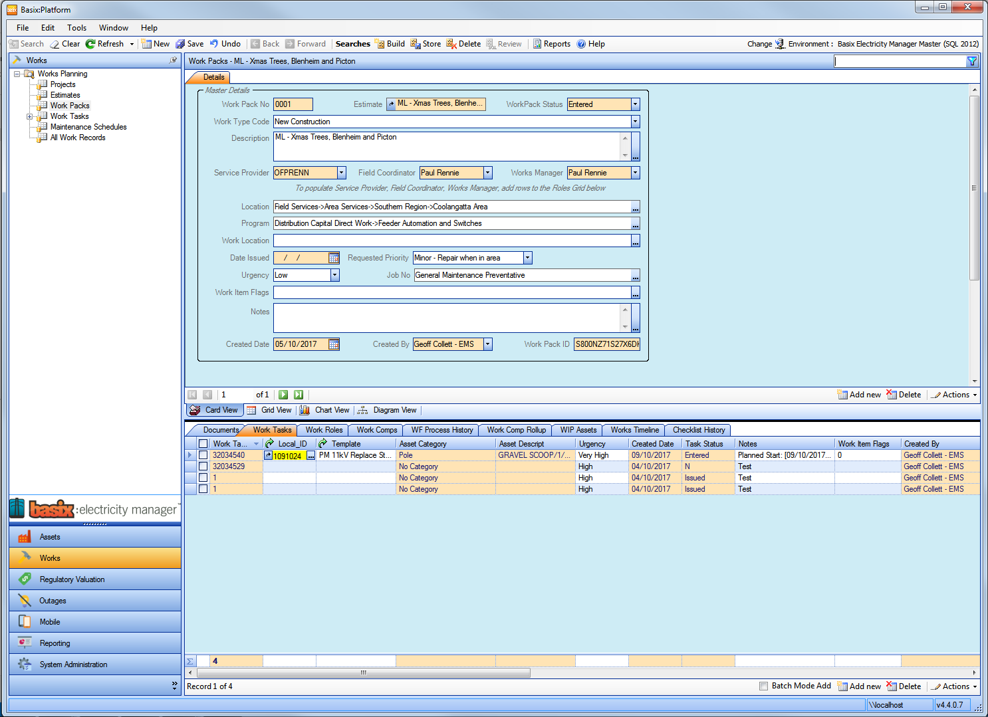
Task: Select the header checkbox in the Work Tasks grid
Action: pos(203,443)
